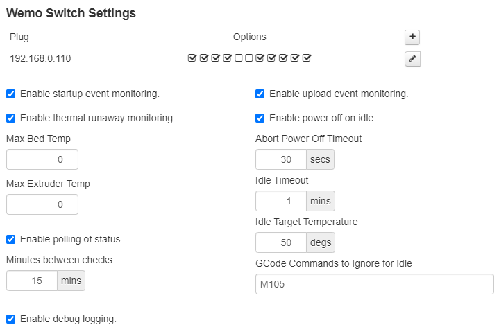Viewport: 499px width, 336px height.
Task: Select the Max Extruder Temp input
Action: point(42,204)
